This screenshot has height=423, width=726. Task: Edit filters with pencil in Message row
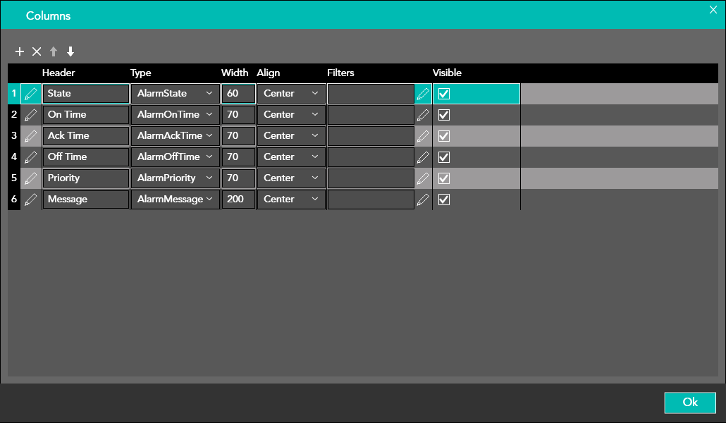pos(423,200)
